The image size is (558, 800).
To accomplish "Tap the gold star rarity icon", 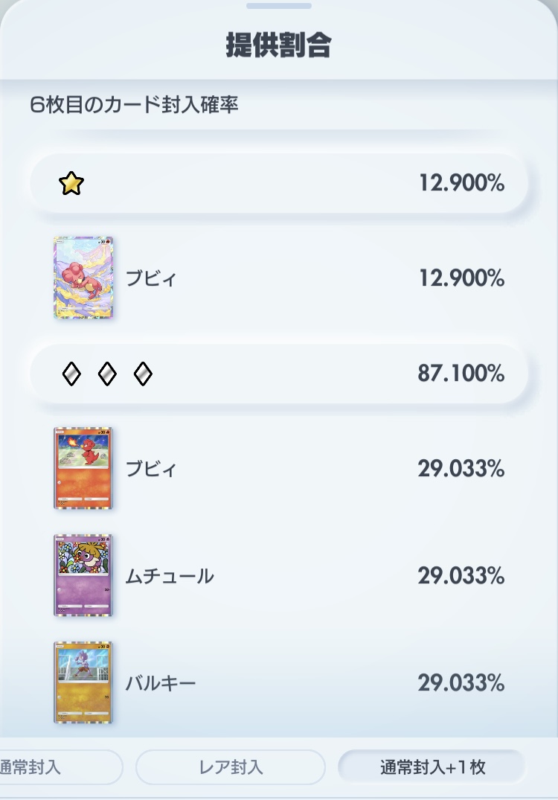I will click(x=71, y=183).
